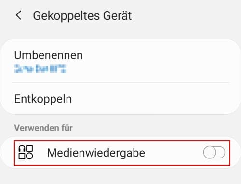Click the circle shape in the media icon
241x184 pixels.
point(29,156)
